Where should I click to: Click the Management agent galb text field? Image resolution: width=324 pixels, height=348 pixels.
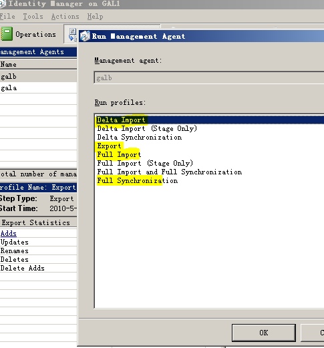click(209, 77)
